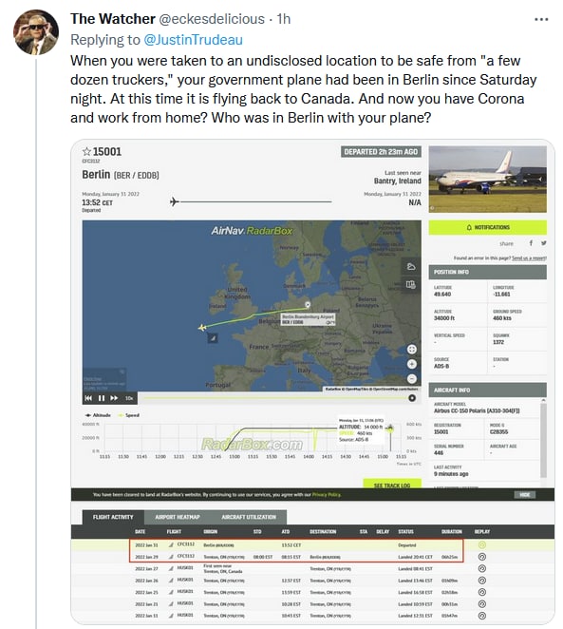Image resolution: width=563 pixels, height=629 pixels.
Task: Click the replay progress slider handle
Action: (411, 398)
